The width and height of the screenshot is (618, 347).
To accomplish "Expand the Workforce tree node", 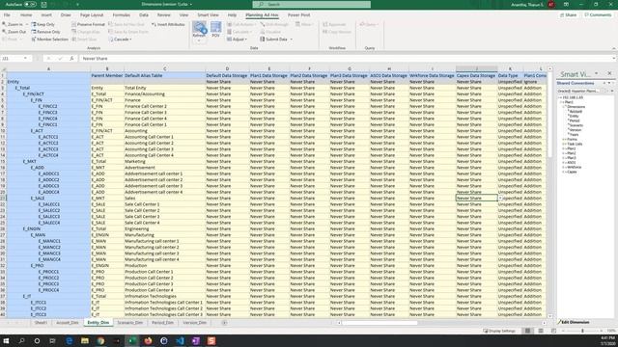I will click(564, 167).
